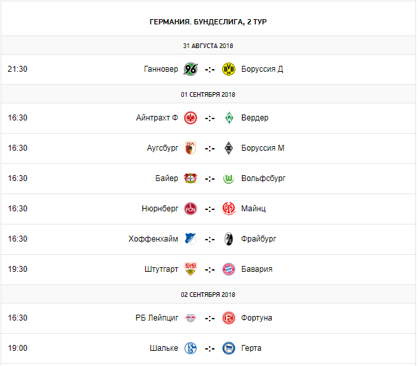
Task: Click the Hannover 96 club logo
Action: [x=191, y=69]
